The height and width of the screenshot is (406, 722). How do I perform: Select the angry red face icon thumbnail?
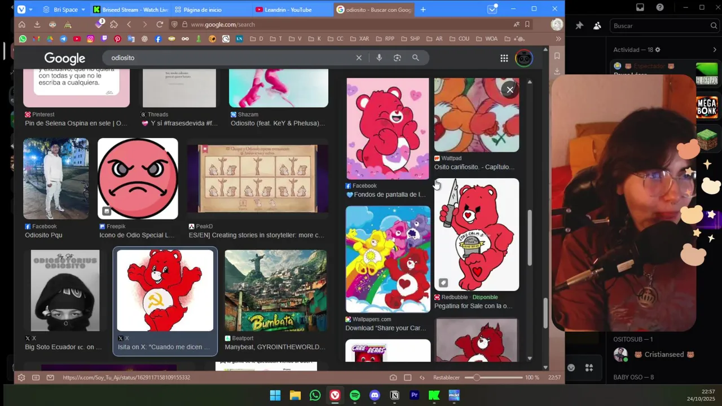[x=138, y=178]
